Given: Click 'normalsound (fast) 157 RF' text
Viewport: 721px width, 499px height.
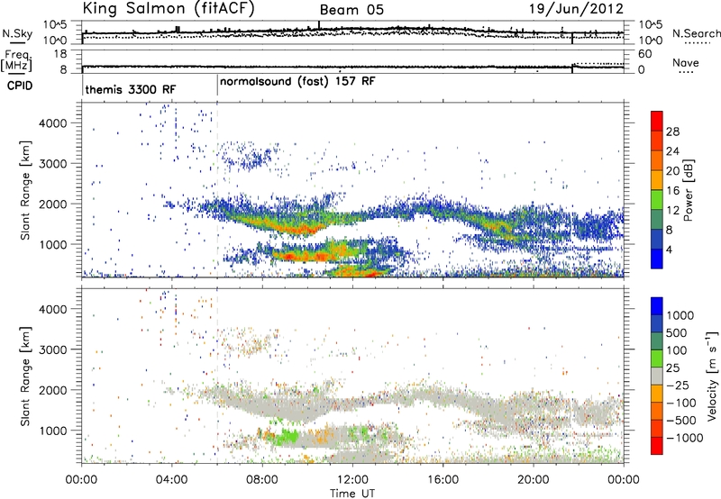Looking at the screenshot, I should (297, 82).
